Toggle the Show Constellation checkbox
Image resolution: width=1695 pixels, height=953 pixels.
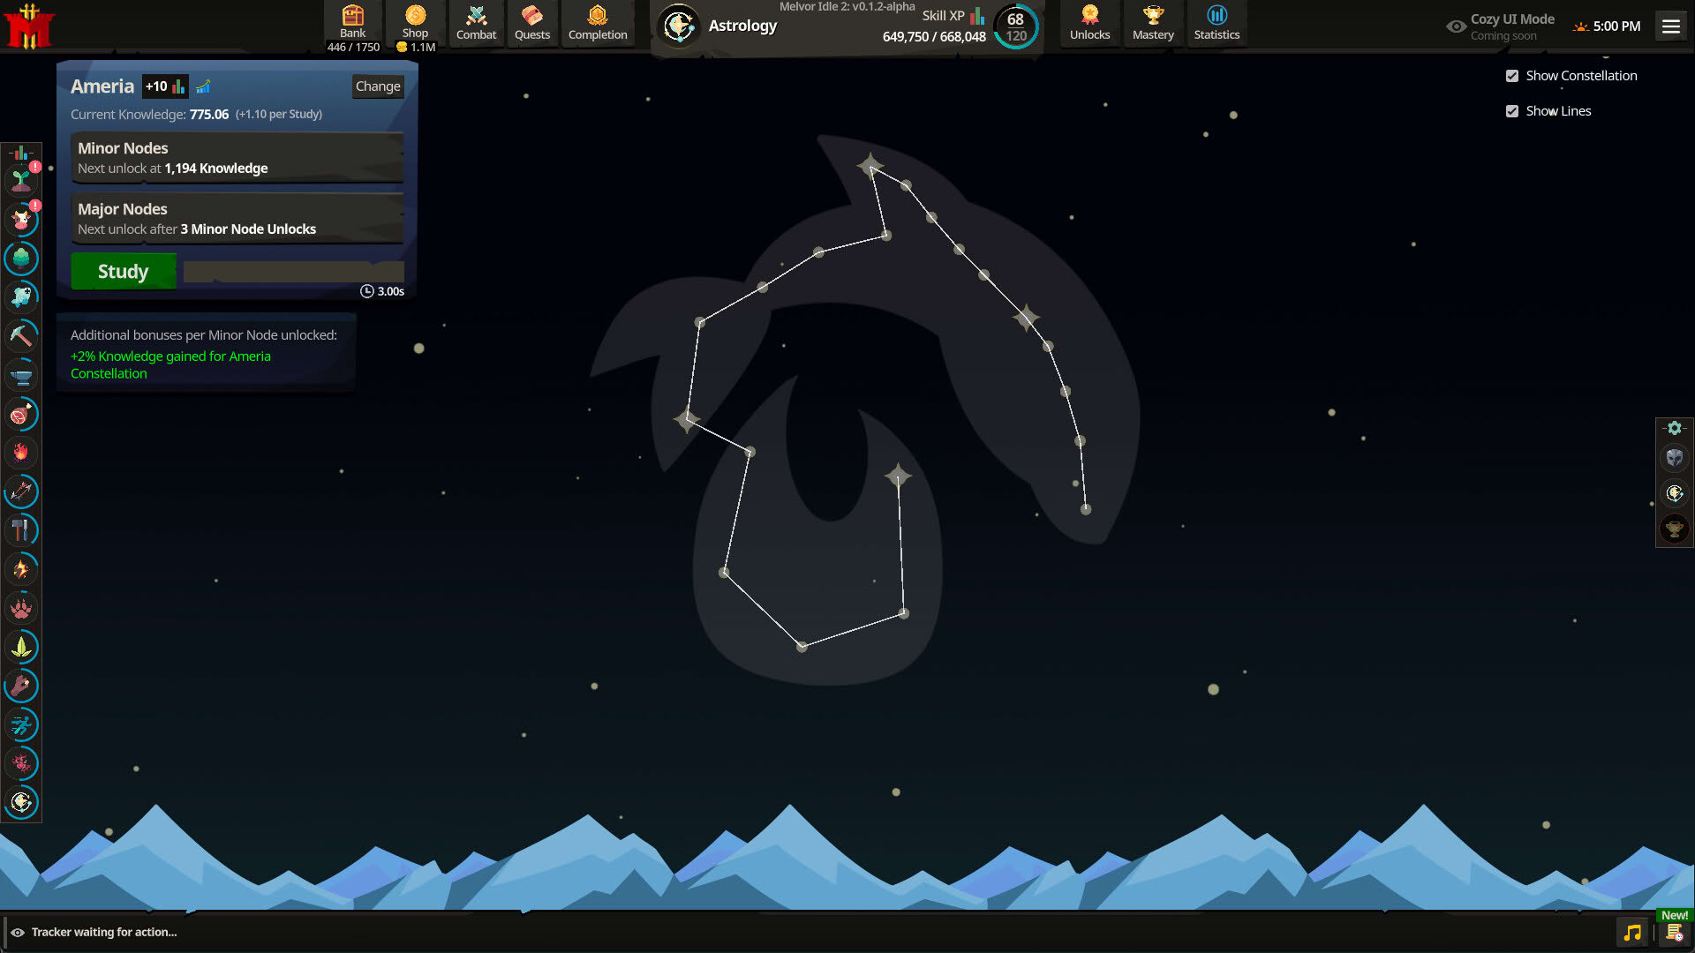(1512, 76)
